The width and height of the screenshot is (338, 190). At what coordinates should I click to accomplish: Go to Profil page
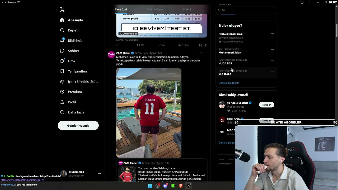point(68,102)
